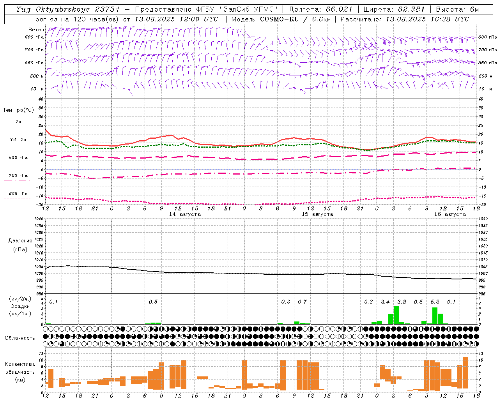499x399 pixels.
Task: Click the "(км)" unit under convective cloudiness
Action: (x=20, y=380)
